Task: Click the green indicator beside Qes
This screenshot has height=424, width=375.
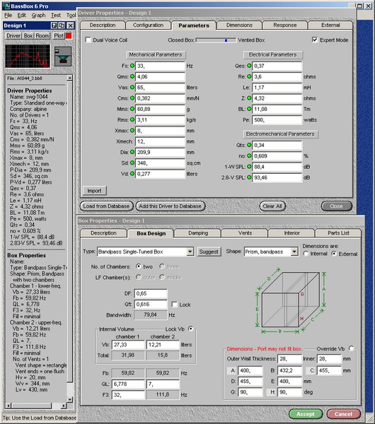Action: click(x=249, y=66)
